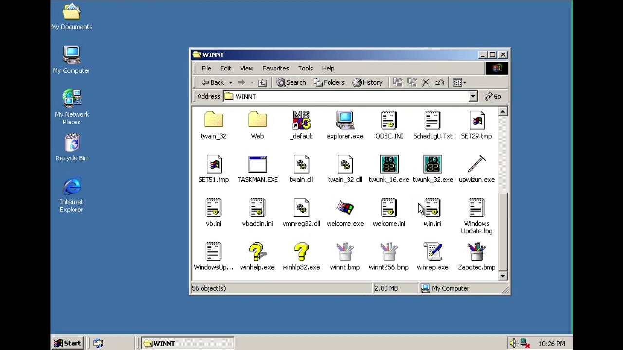Open the Back history dropdown arrow
This screenshot has height=350, width=623.
tap(230, 83)
